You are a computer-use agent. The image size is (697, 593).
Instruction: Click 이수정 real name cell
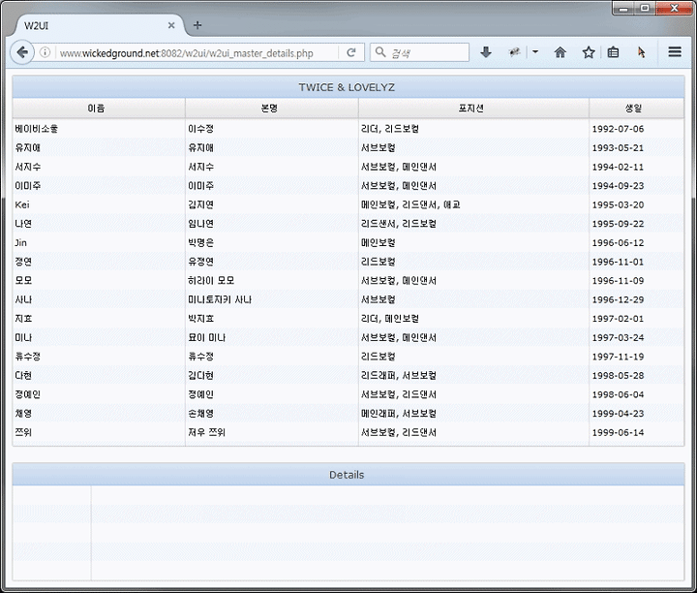click(272, 129)
